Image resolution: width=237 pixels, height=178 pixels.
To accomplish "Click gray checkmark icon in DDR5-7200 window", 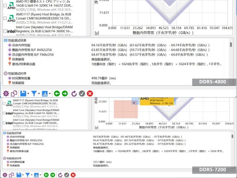I will [66, 175].
